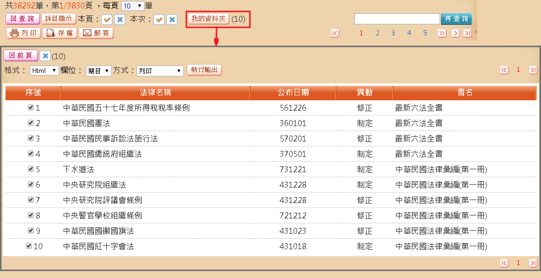Open 我的資料夾 folder
Screen dimensions: 541x278
coord(209,19)
